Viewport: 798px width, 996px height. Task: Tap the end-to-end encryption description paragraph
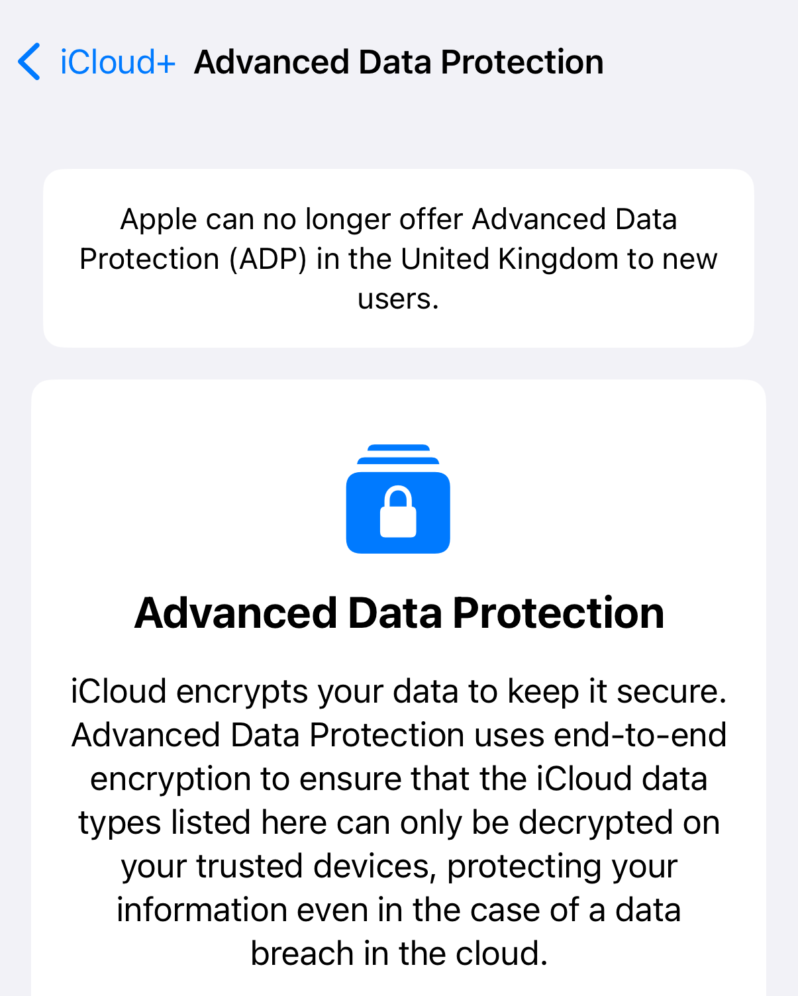(x=398, y=821)
